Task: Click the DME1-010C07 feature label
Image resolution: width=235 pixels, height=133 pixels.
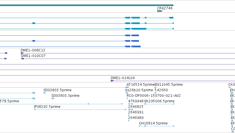Action: pyautogui.click(x=33, y=56)
